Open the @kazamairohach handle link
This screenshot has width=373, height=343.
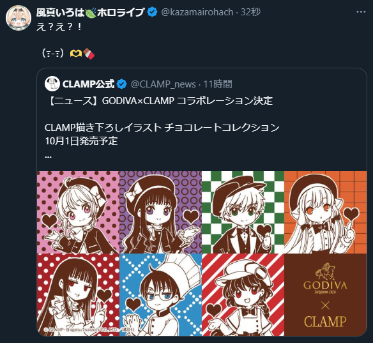(x=197, y=12)
